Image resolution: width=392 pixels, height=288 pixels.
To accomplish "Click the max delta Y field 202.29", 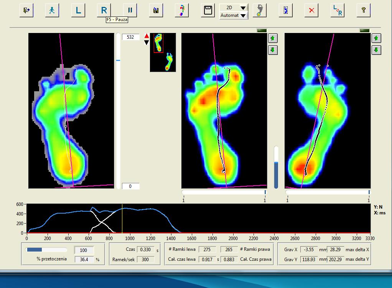I will 336,260.
